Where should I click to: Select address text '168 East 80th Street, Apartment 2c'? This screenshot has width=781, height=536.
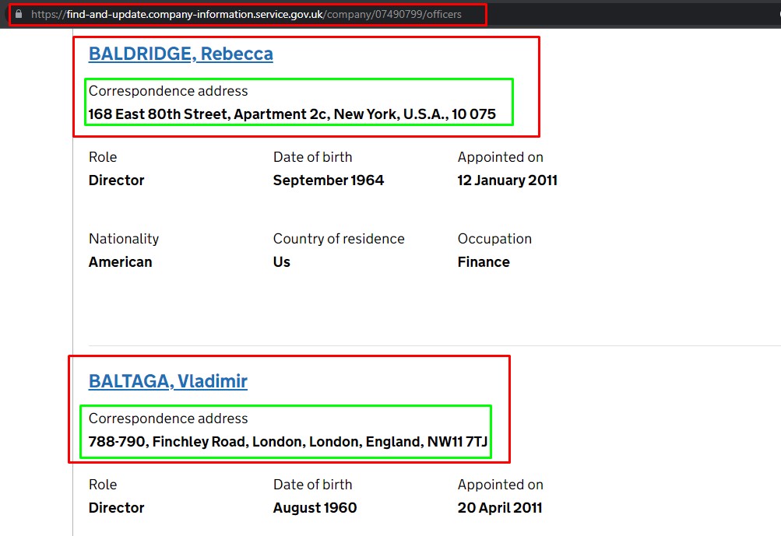tap(208, 114)
